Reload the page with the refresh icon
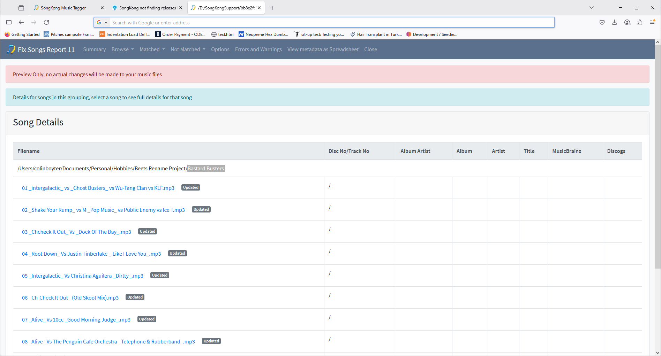 pyautogui.click(x=46, y=22)
